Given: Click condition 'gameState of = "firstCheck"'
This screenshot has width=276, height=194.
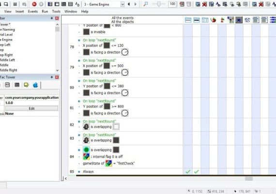Looking at the screenshot, I should click(109, 164).
